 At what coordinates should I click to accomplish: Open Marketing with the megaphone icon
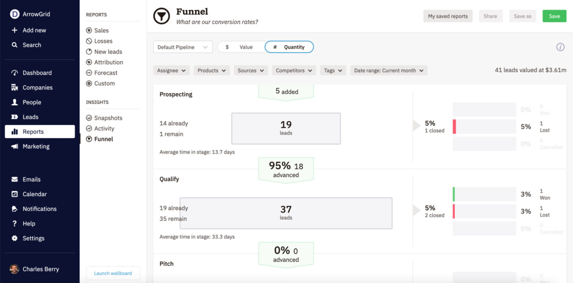pos(15,146)
